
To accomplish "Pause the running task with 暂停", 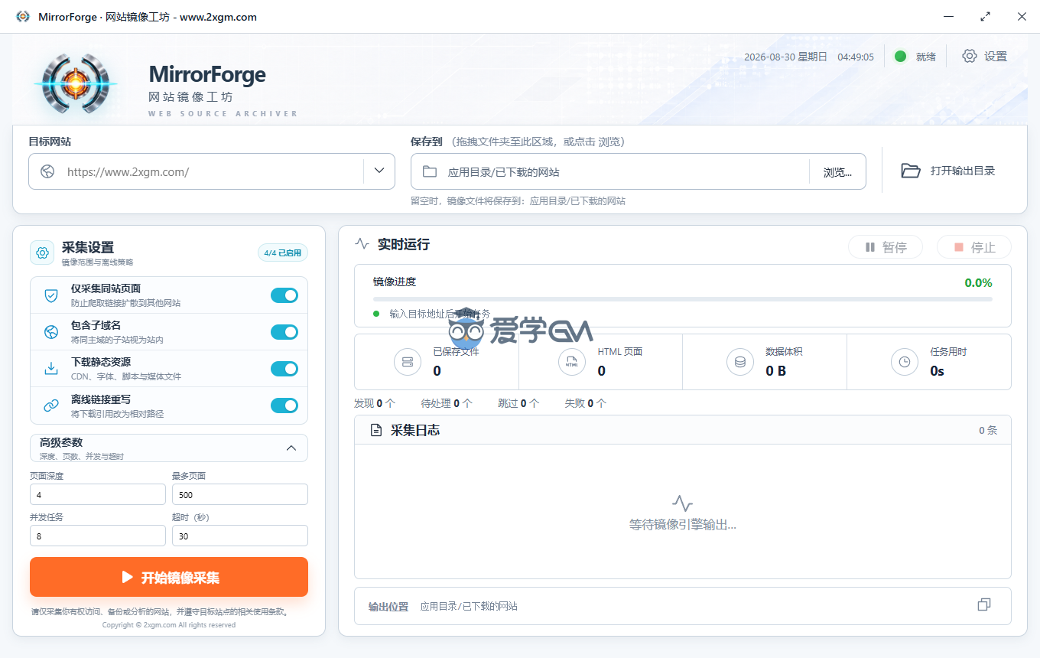I will 886,247.
